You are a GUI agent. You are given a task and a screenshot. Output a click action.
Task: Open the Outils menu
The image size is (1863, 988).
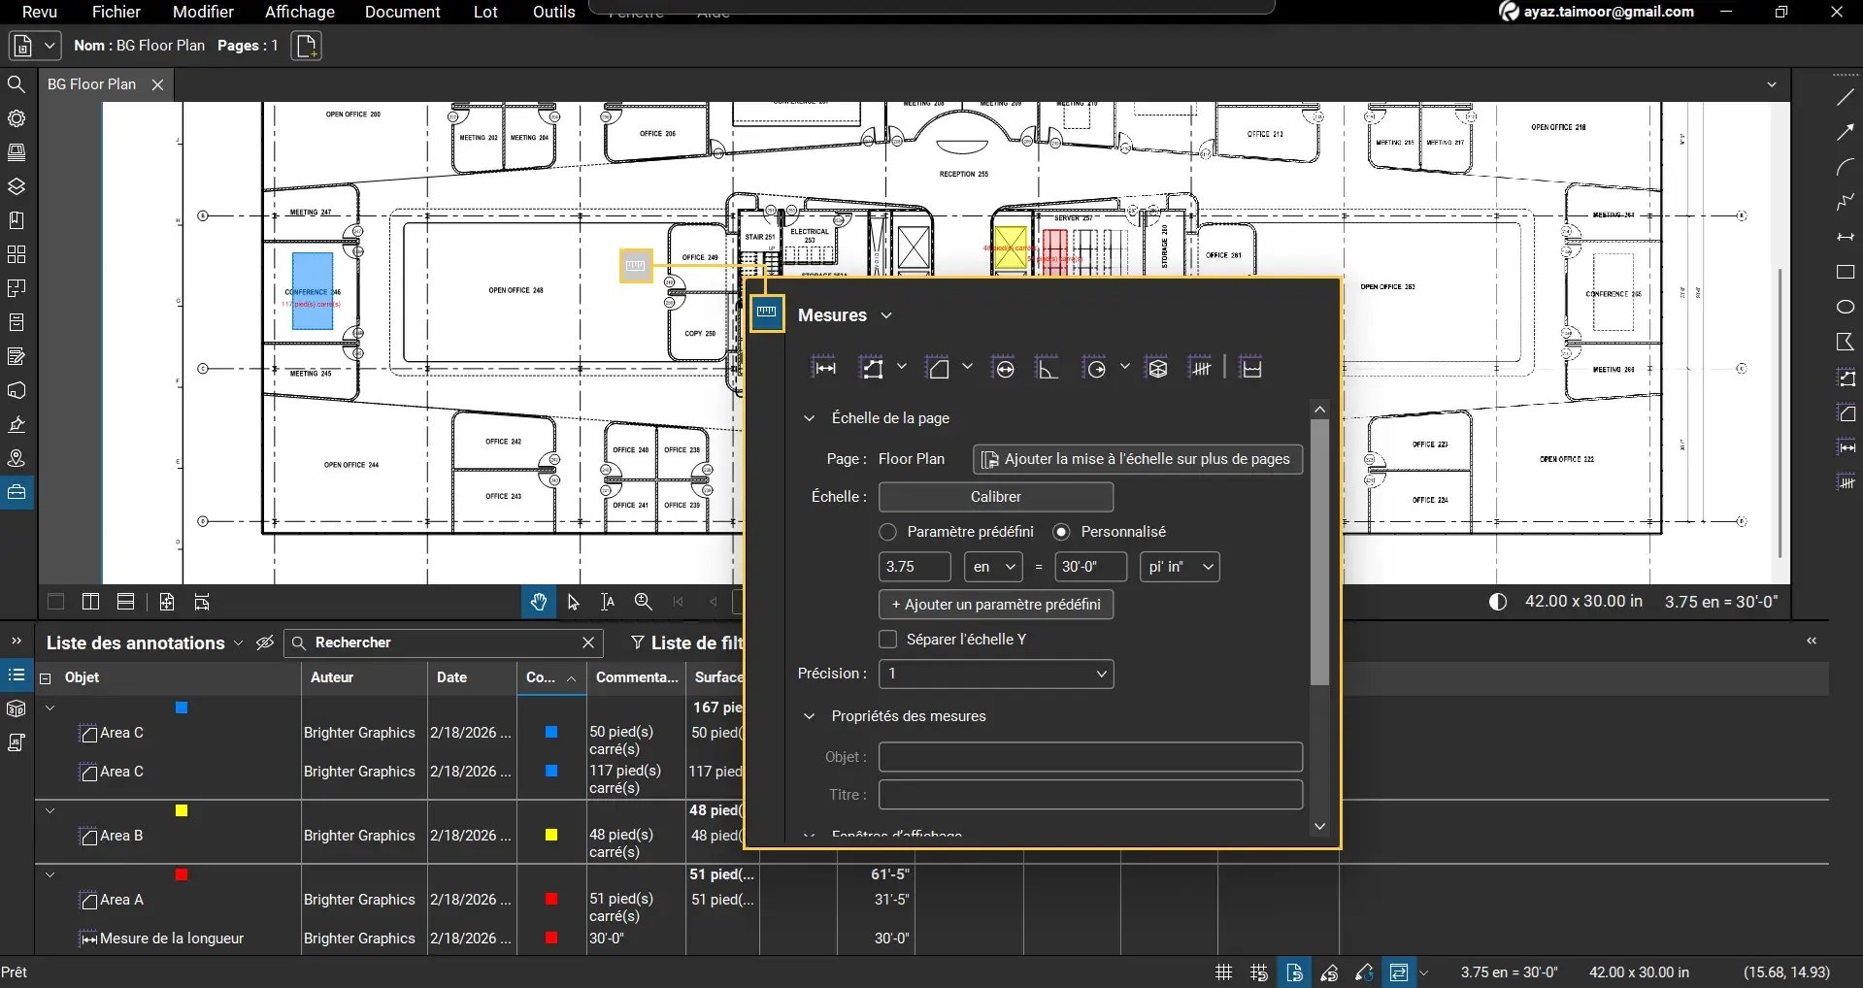click(553, 12)
